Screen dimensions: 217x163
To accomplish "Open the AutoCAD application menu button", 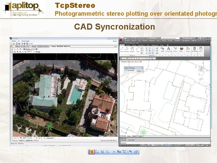I will [121, 39].
